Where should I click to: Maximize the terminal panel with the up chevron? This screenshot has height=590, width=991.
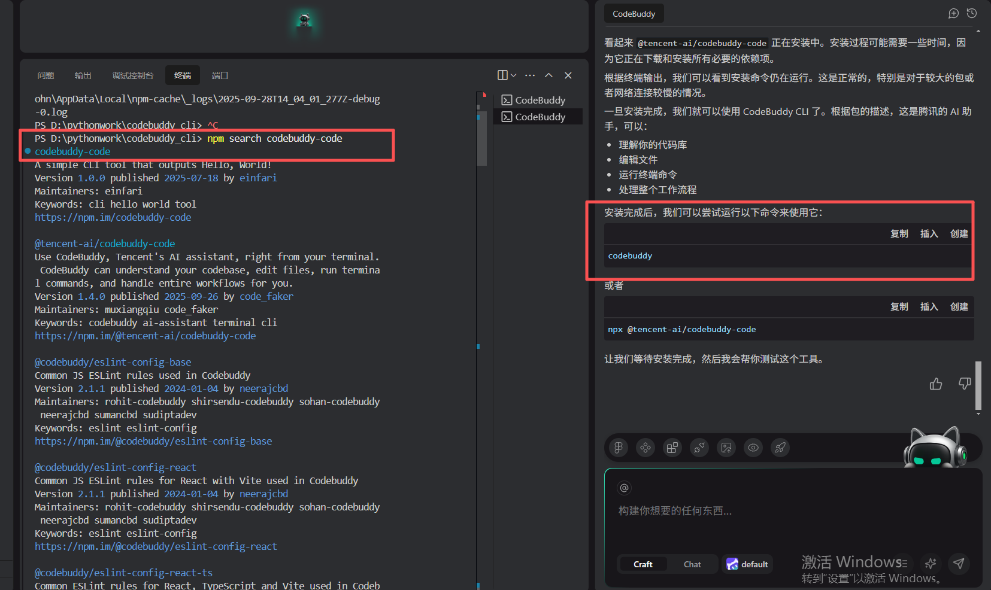pyautogui.click(x=548, y=75)
